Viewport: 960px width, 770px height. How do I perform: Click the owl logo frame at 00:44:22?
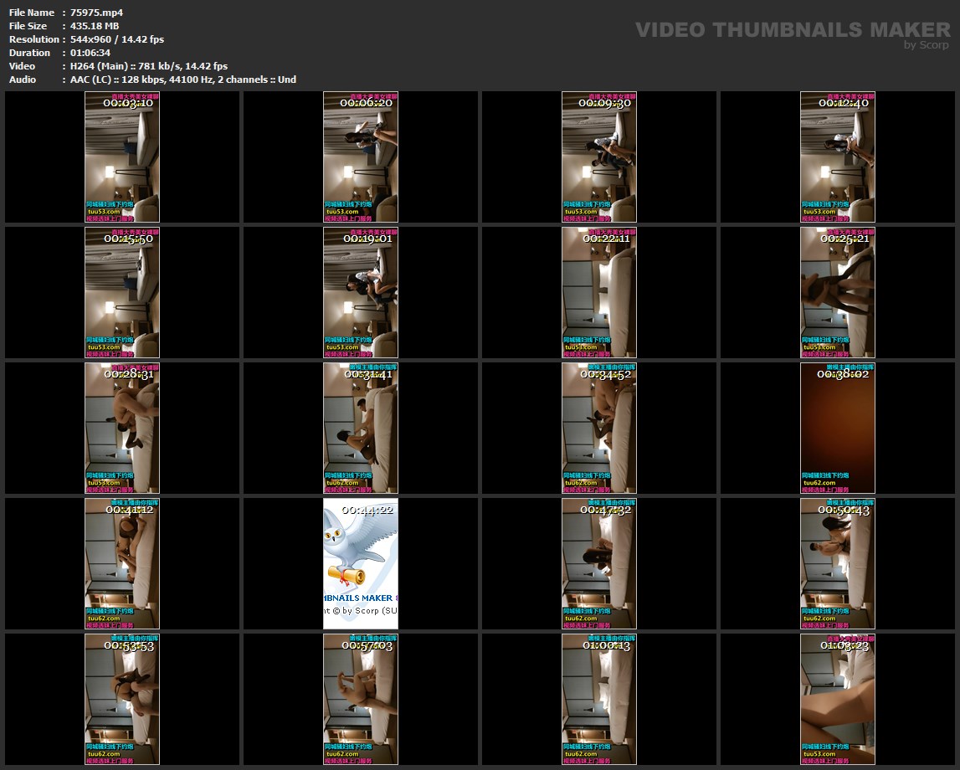pyautogui.click(x=361, y=563)
